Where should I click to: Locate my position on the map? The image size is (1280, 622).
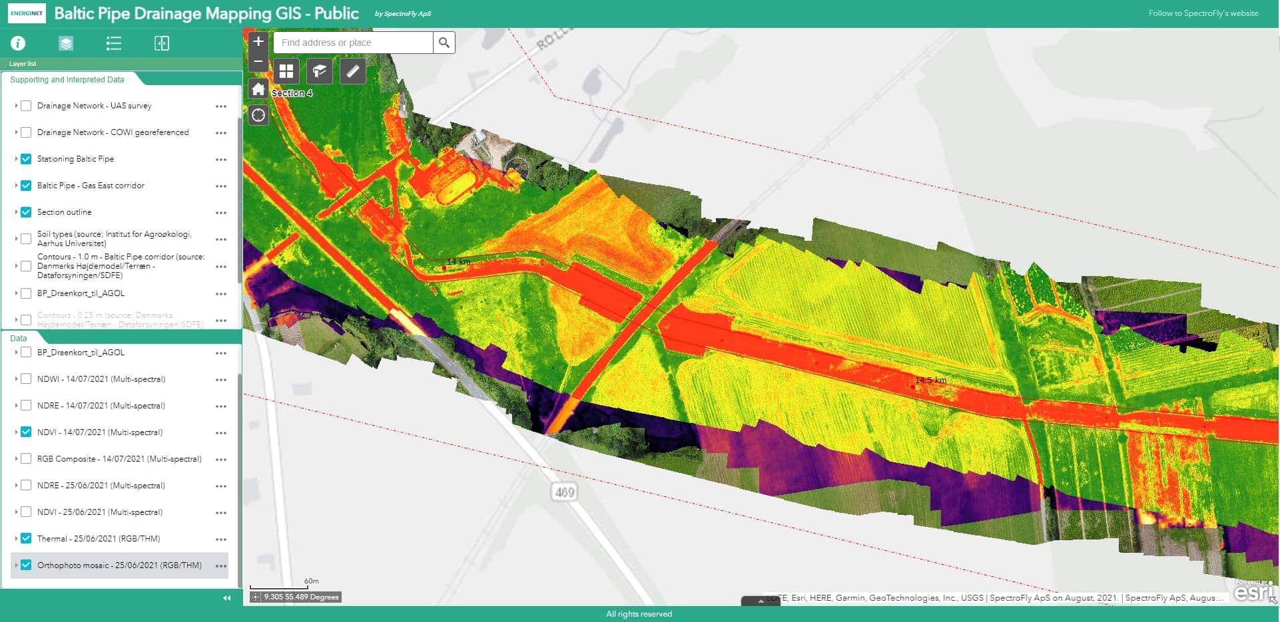(x=258, y=116)
